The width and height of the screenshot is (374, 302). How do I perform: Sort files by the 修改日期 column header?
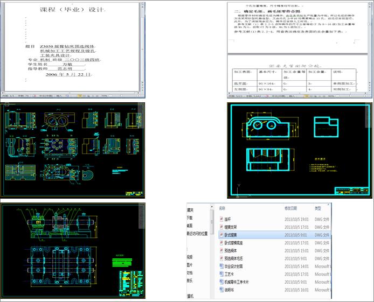pyautogui.click(x=291, y=208)
